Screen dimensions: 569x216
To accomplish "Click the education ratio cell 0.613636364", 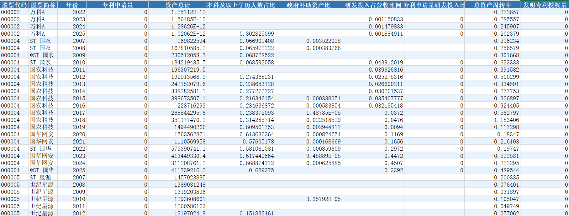I will (241, 134).
